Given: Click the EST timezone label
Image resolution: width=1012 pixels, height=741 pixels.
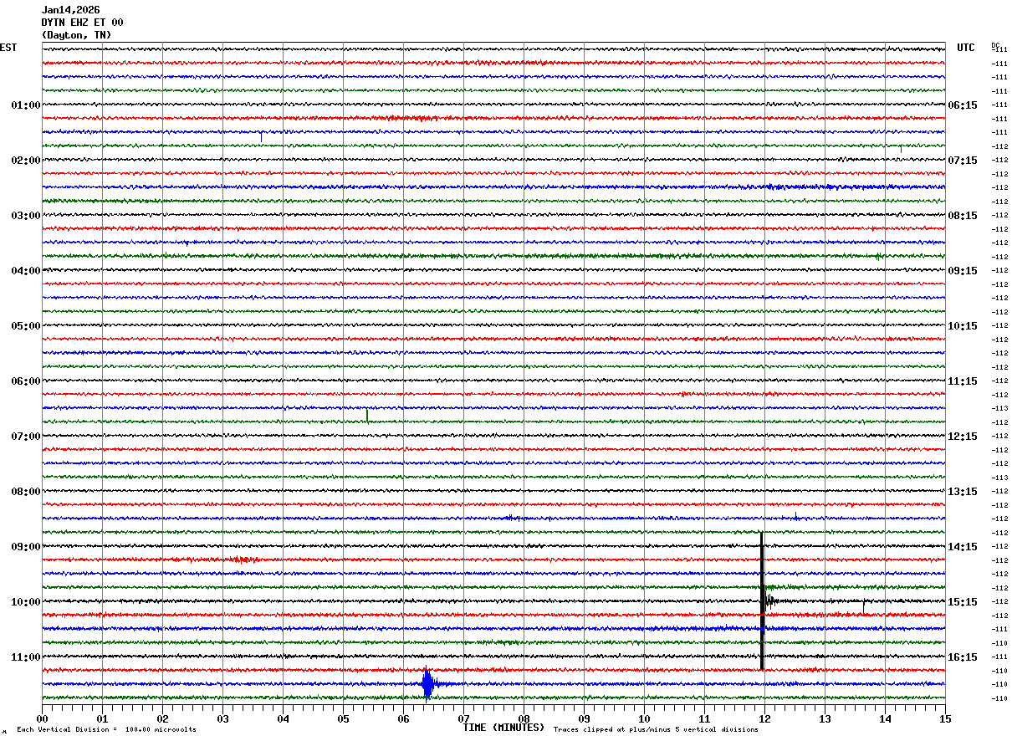Looking at the screenshot, I should (8, 48).
